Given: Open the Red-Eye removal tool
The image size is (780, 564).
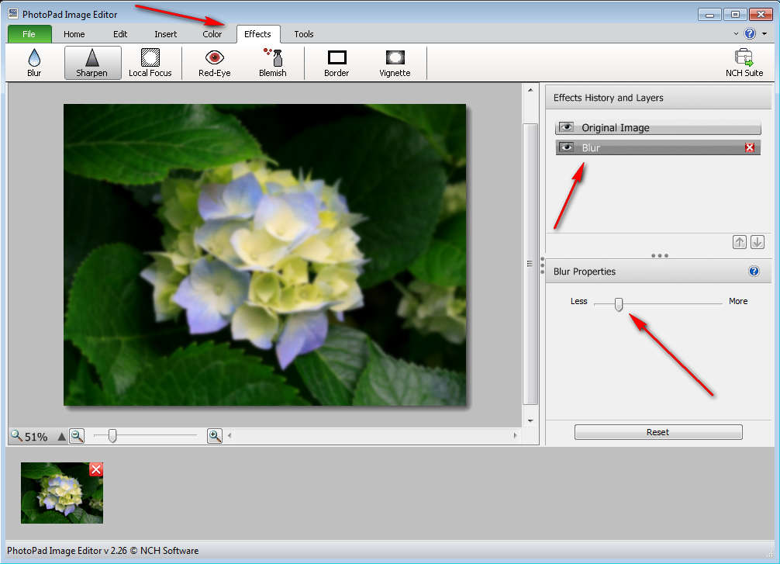Looking at the screenshot, I should click(x=215, y=63).
